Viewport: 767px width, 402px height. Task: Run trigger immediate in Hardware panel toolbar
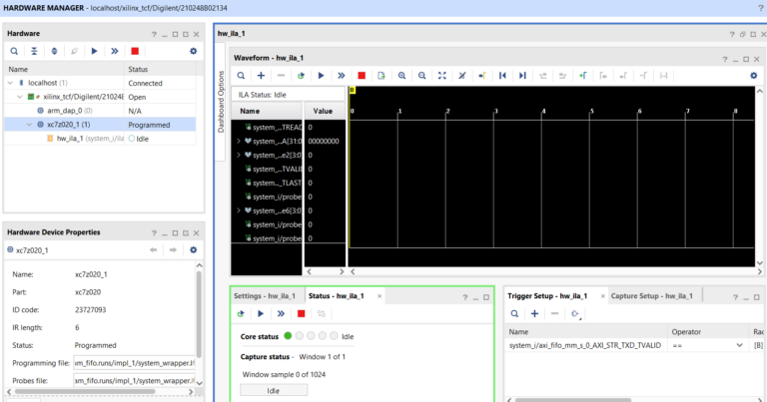pyautogui.click(x=115, y=51)
